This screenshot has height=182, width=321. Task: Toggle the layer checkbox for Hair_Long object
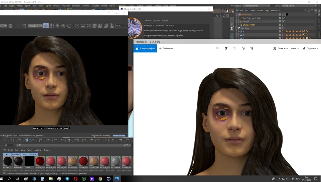click(280, 28)
